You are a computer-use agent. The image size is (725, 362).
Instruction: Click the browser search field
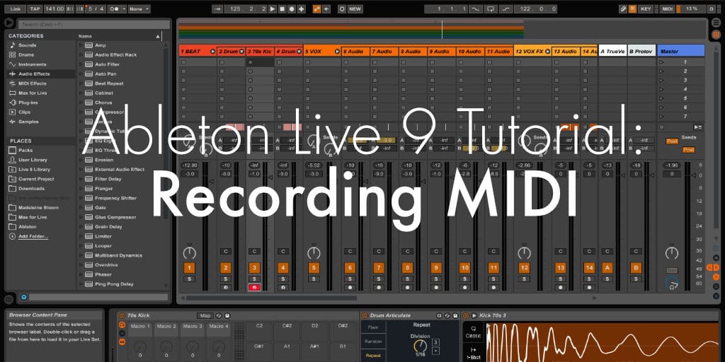point(93,25)
